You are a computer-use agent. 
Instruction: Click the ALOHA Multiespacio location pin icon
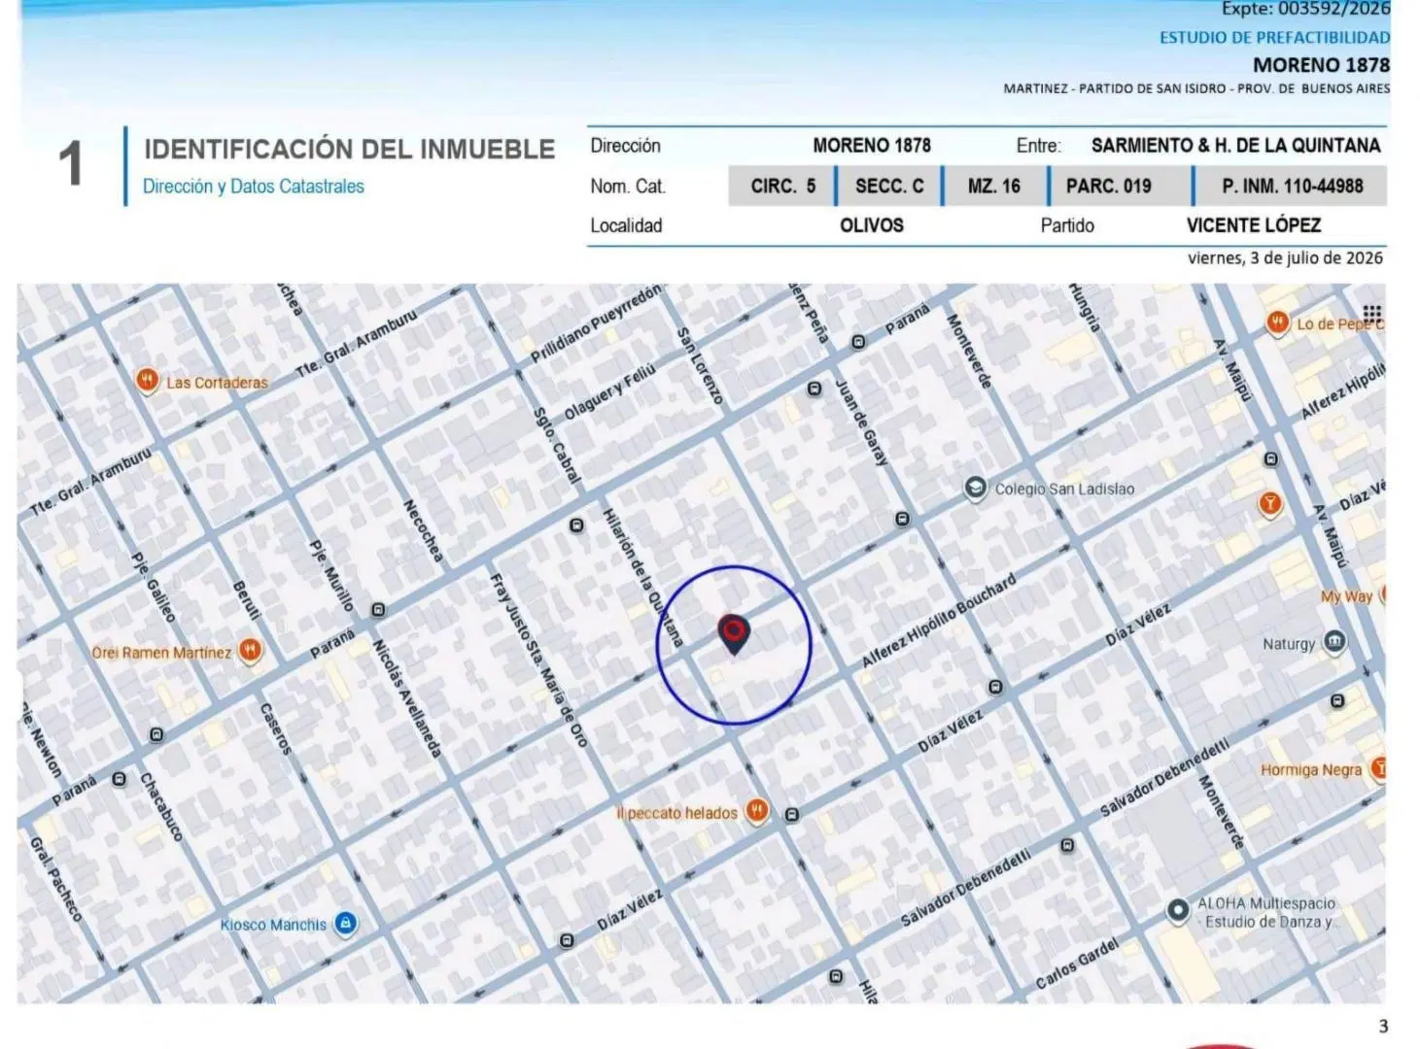pos(1177,911)
